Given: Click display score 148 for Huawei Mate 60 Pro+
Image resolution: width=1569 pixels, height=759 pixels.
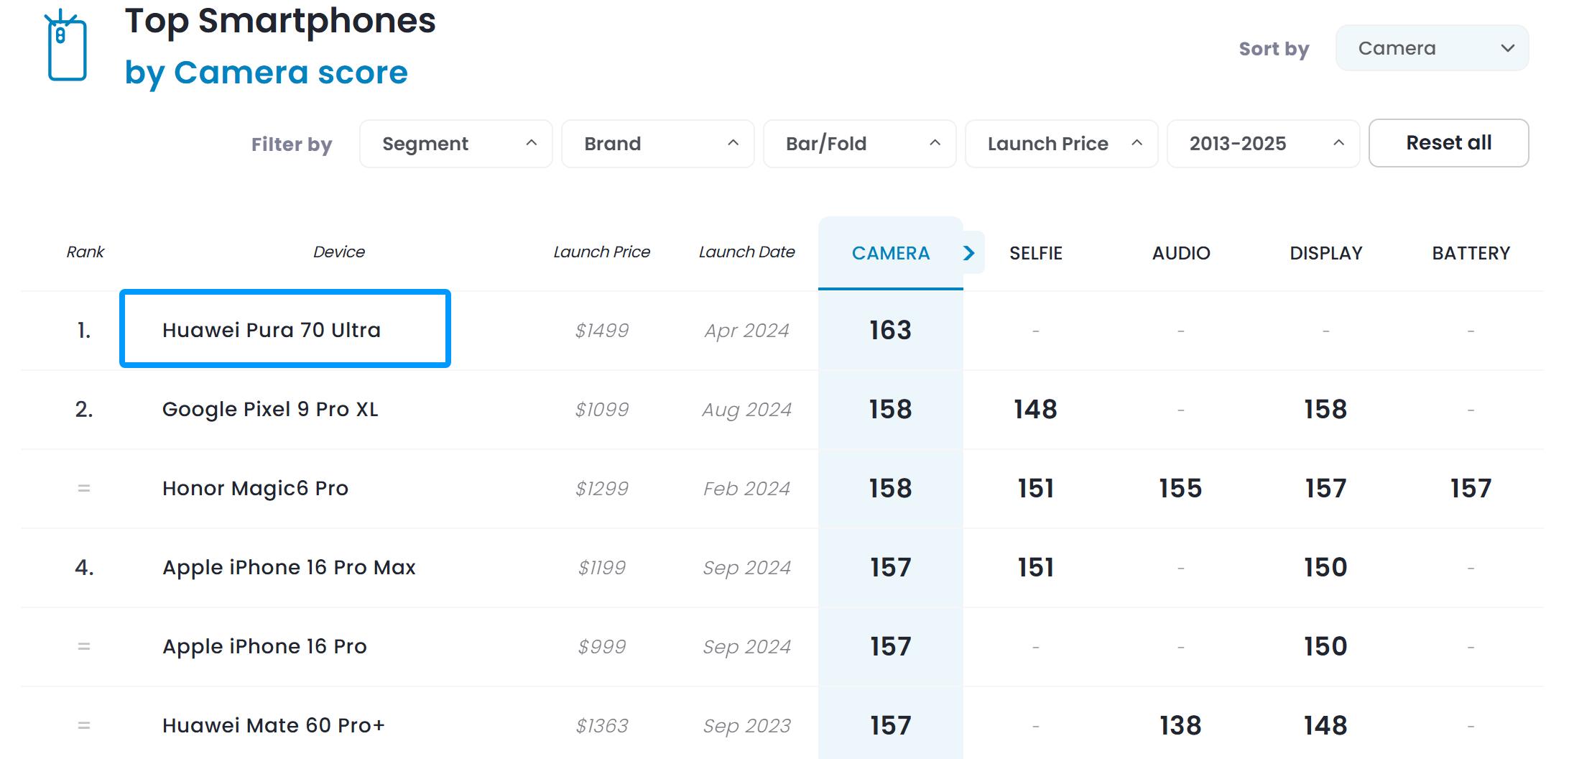Looking at the screenshot, I should [x=1326, y=725].
